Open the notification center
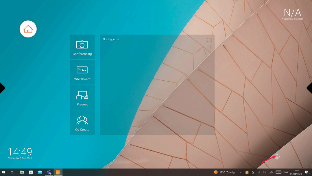The height and width of the screenshot is (176, 312). pos(307,172)
